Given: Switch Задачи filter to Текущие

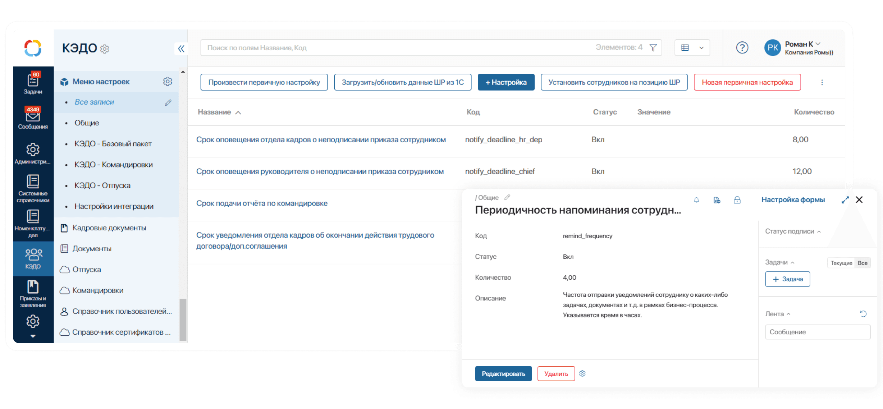Looking at the screenshot, I should point(841,262).
